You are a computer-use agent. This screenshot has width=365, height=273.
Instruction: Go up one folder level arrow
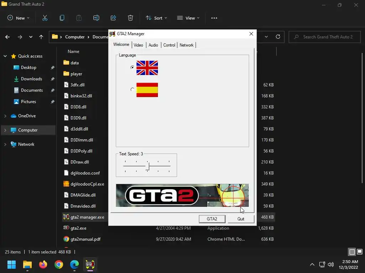click(41, 37)
